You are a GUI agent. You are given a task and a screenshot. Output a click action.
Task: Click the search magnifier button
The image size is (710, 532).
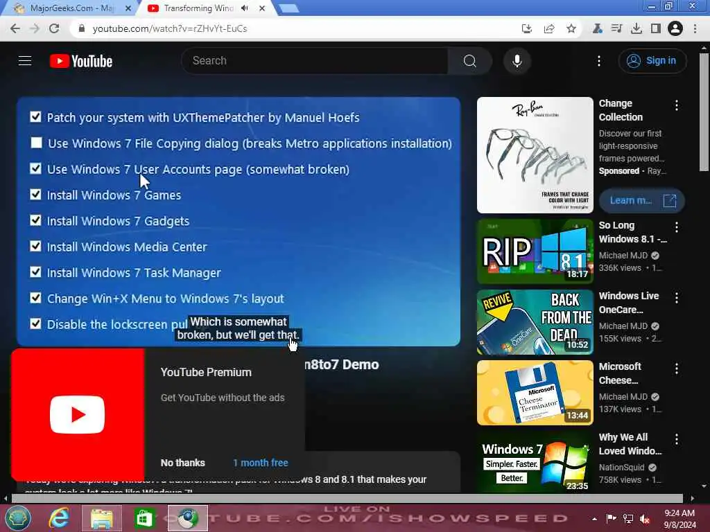tap(470, 61)
